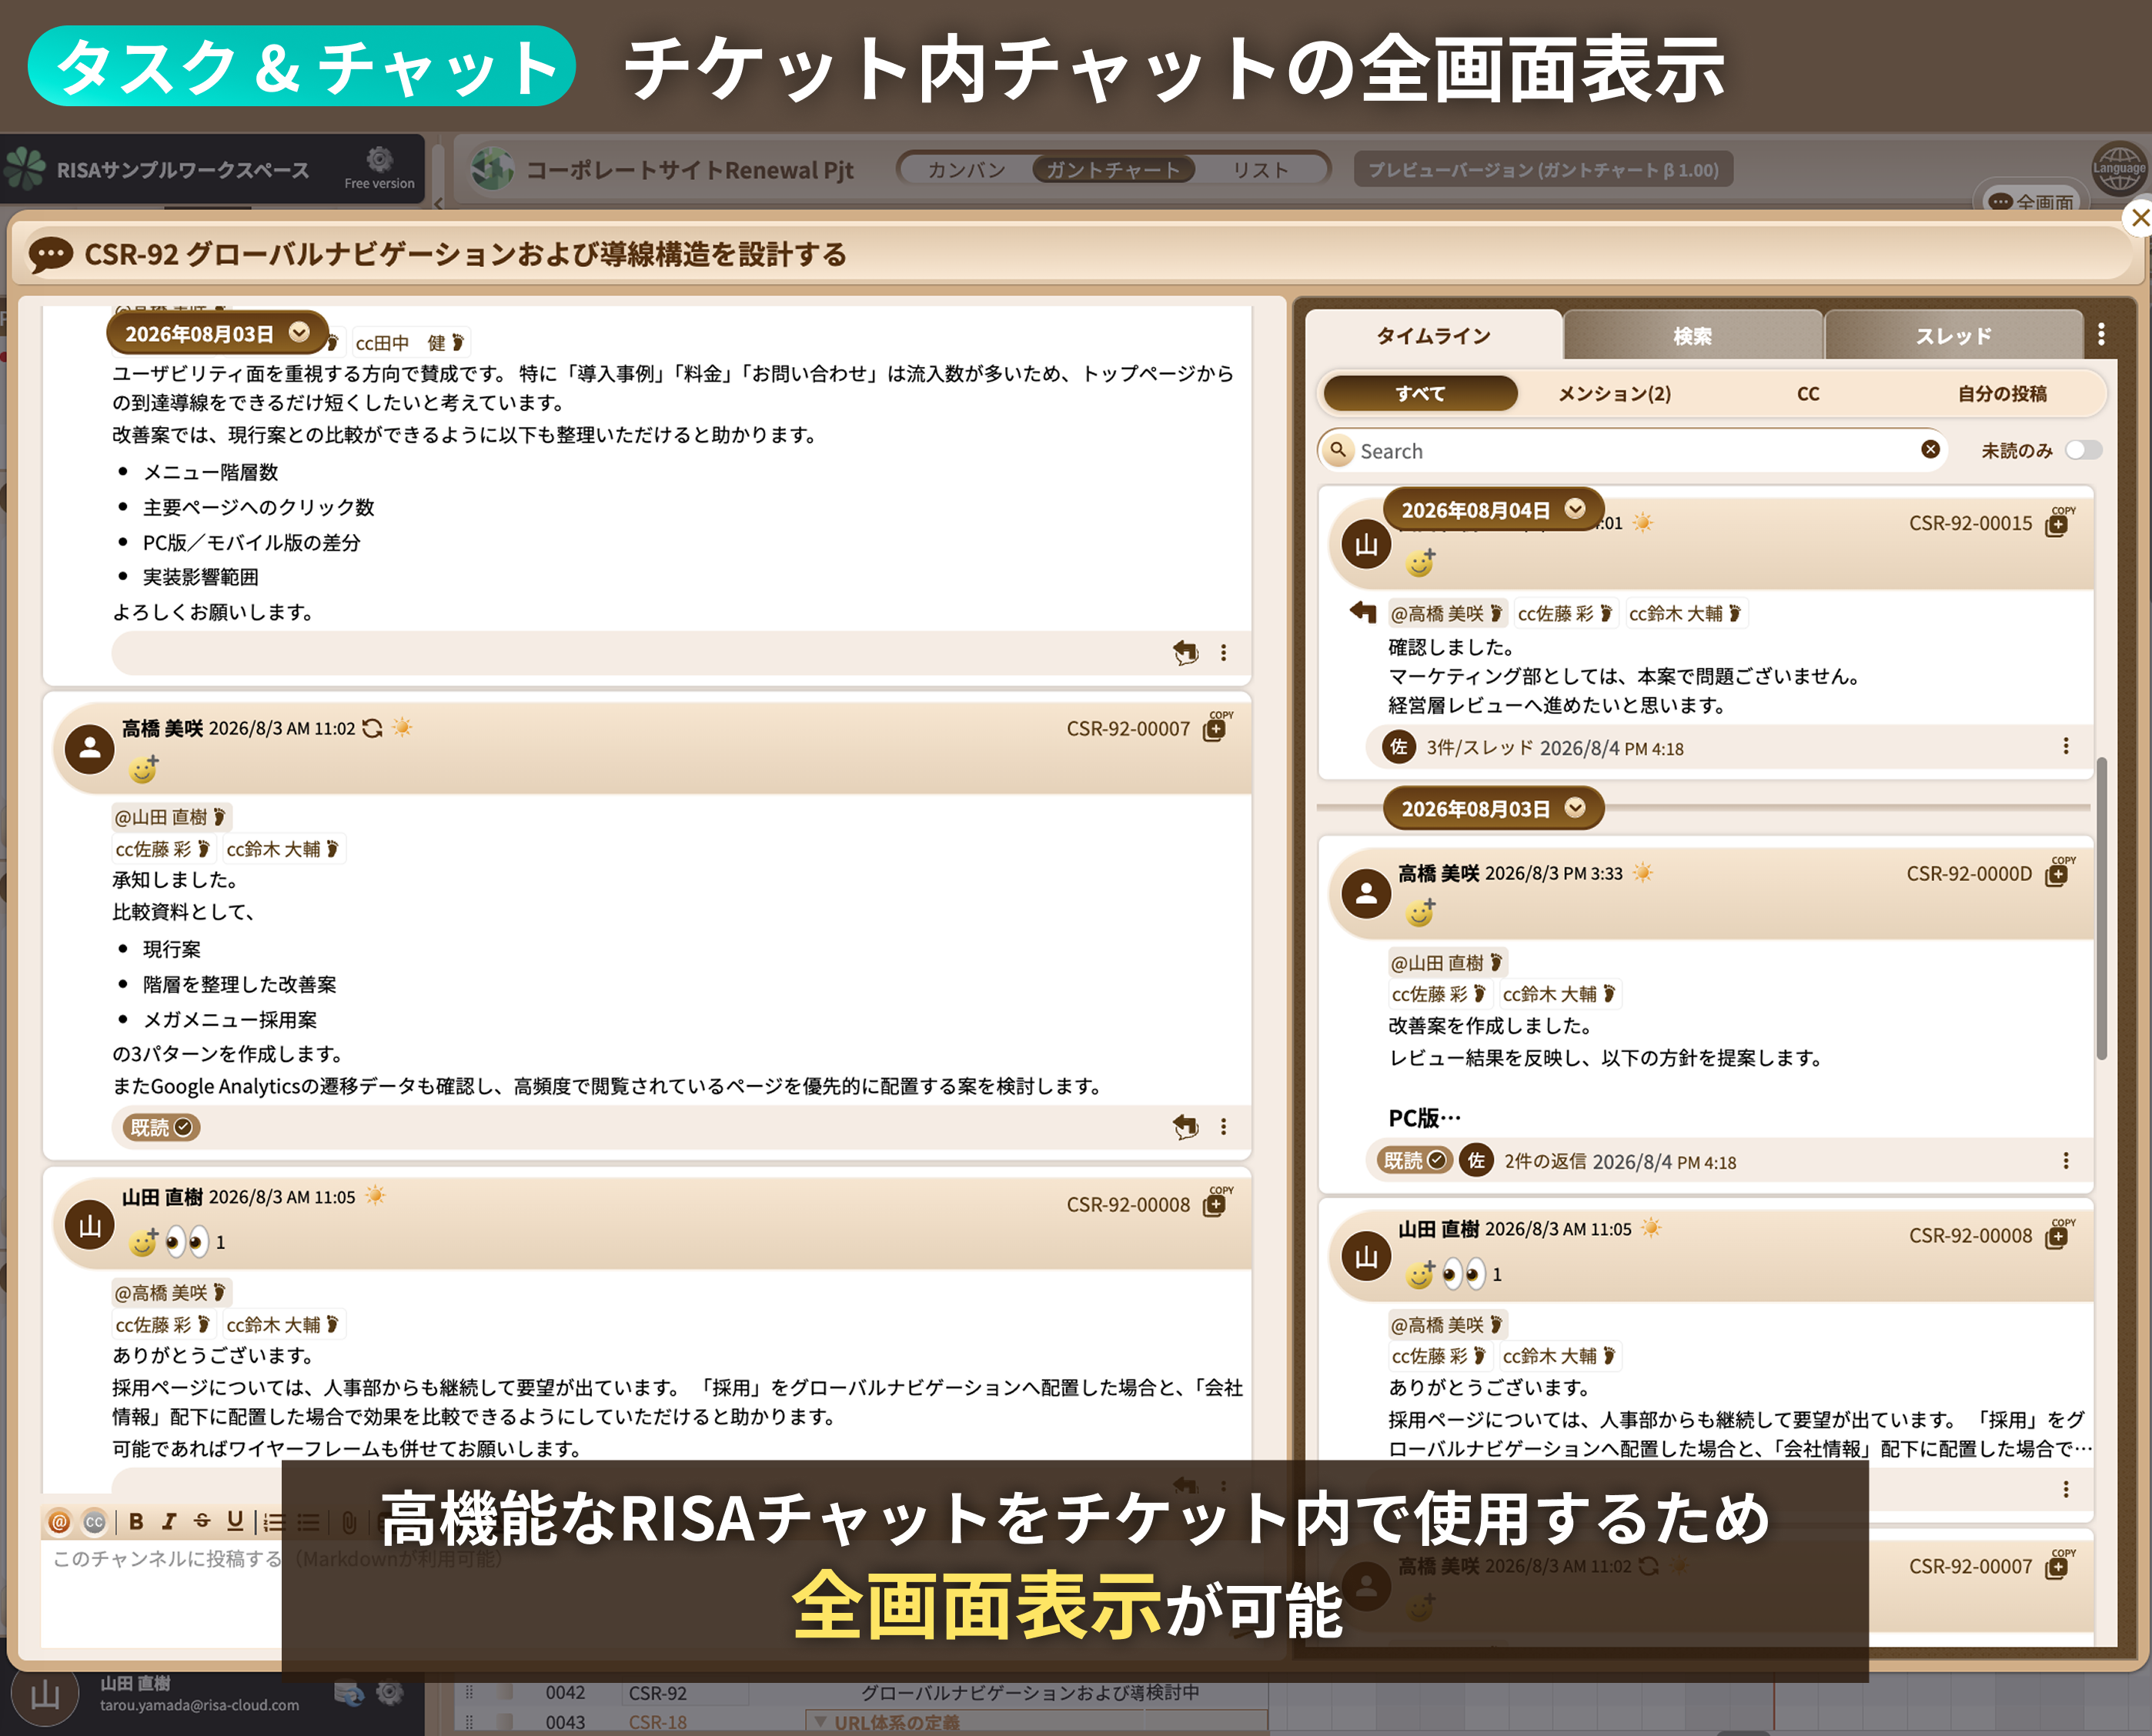Open 2026年08月04日 date dropdown in timeline

tap(1493, 510)
